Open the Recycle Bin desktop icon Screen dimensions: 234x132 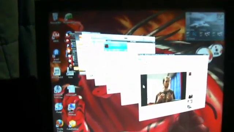point(55,18)
